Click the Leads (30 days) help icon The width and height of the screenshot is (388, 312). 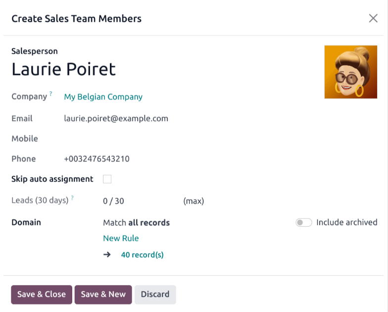pos(72,198)
